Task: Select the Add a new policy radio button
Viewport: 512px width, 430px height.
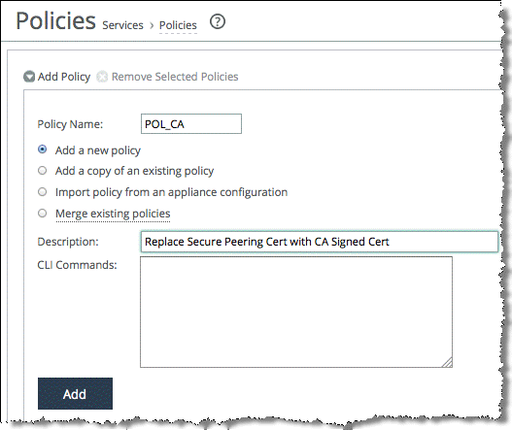Action: 42,149
